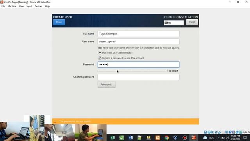The image size is (250, 141).
Task: Click the speaker volume tray icon
Action: (227, 137)
